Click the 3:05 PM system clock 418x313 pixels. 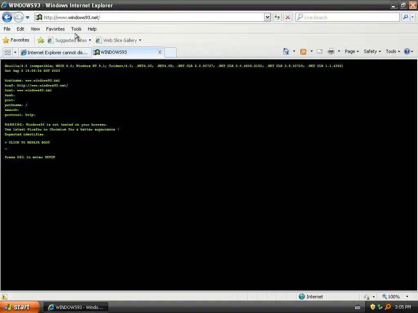(x=403, y=307)
